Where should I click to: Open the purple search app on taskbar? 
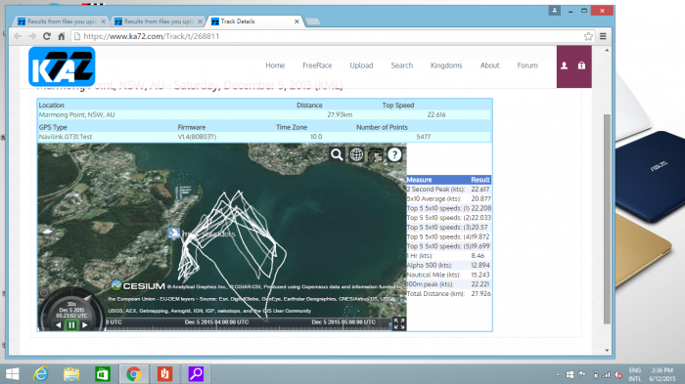pos(196,374)
